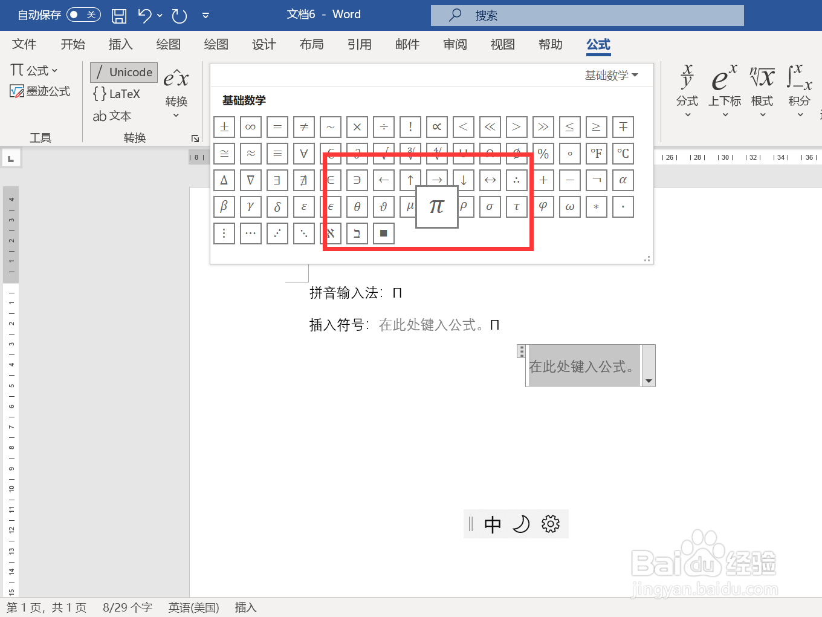
Task: Switch input method to Chinese mode
Action: 493,524
